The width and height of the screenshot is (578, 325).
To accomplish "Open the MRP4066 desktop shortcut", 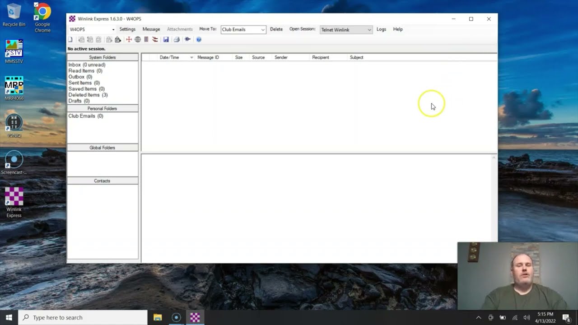I will click(x=14, y=88).
